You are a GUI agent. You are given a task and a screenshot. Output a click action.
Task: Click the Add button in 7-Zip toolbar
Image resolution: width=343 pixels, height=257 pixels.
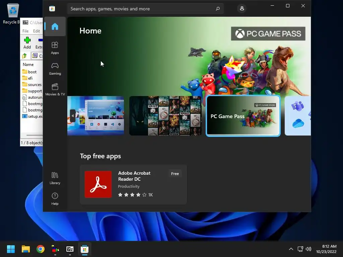click(27, 43)
